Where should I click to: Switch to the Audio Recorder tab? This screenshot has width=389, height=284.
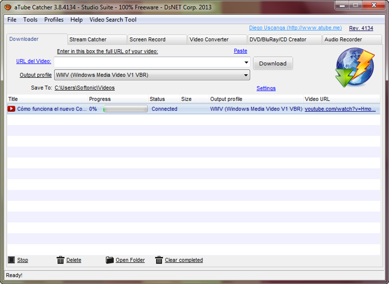coord(352,39)
